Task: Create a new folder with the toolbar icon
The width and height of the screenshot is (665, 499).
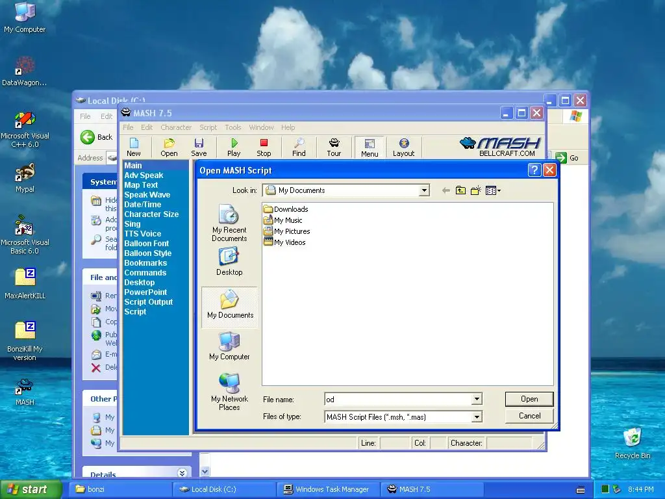Action: (476, 190)
